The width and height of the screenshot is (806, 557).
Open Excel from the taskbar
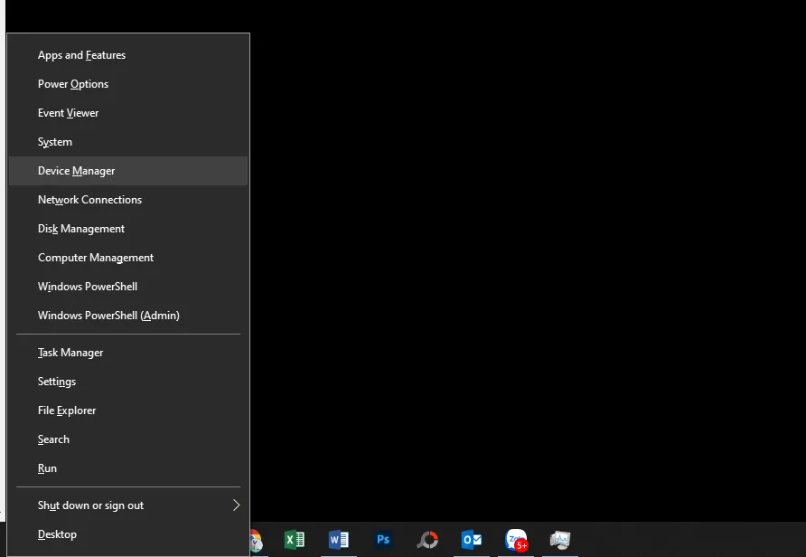(295, 540)
